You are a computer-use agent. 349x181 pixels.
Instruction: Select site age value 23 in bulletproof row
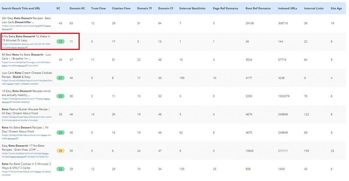click(x=332, y=151)
